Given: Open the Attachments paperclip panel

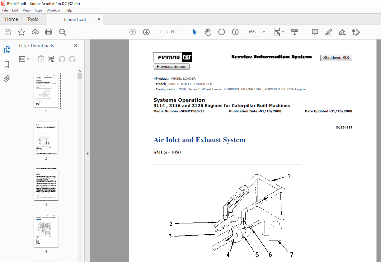Looking at the screenshot, I should [x=7, y=79].
